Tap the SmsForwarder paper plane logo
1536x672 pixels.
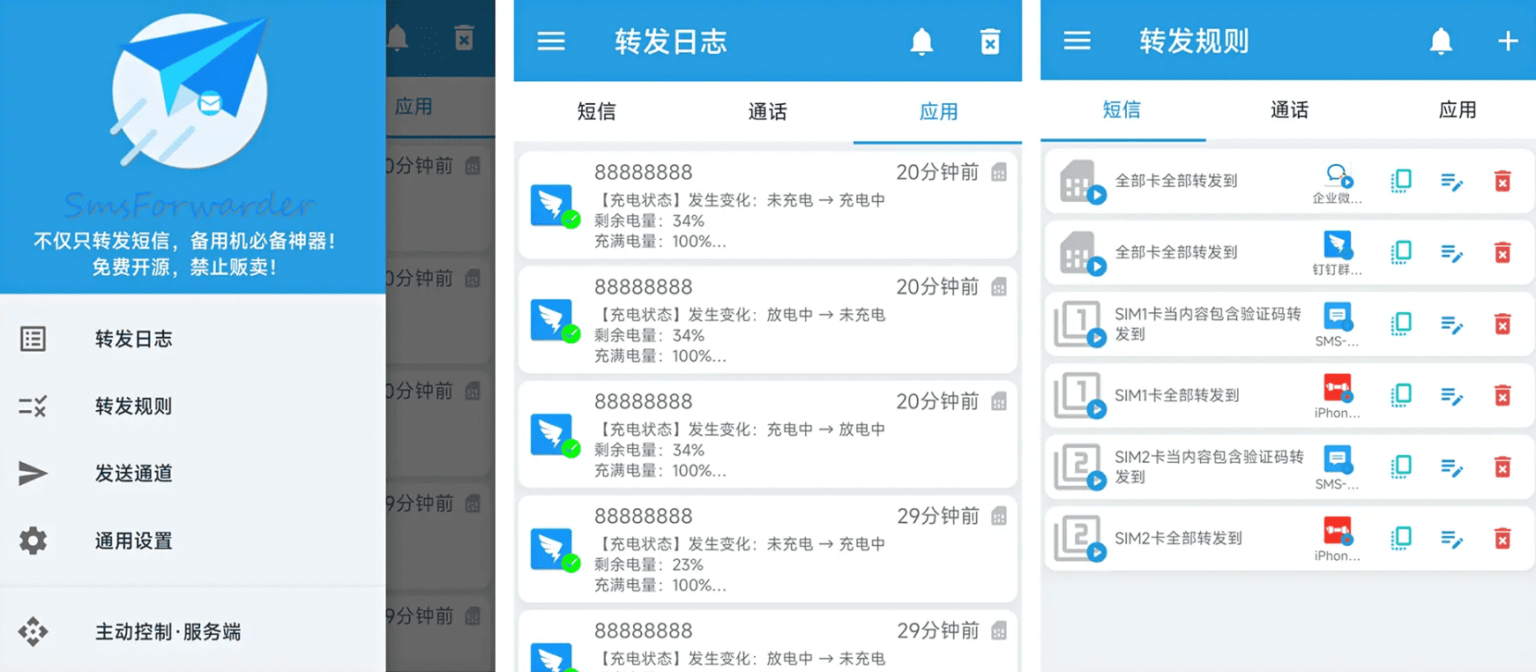click(x=190, y=91)
